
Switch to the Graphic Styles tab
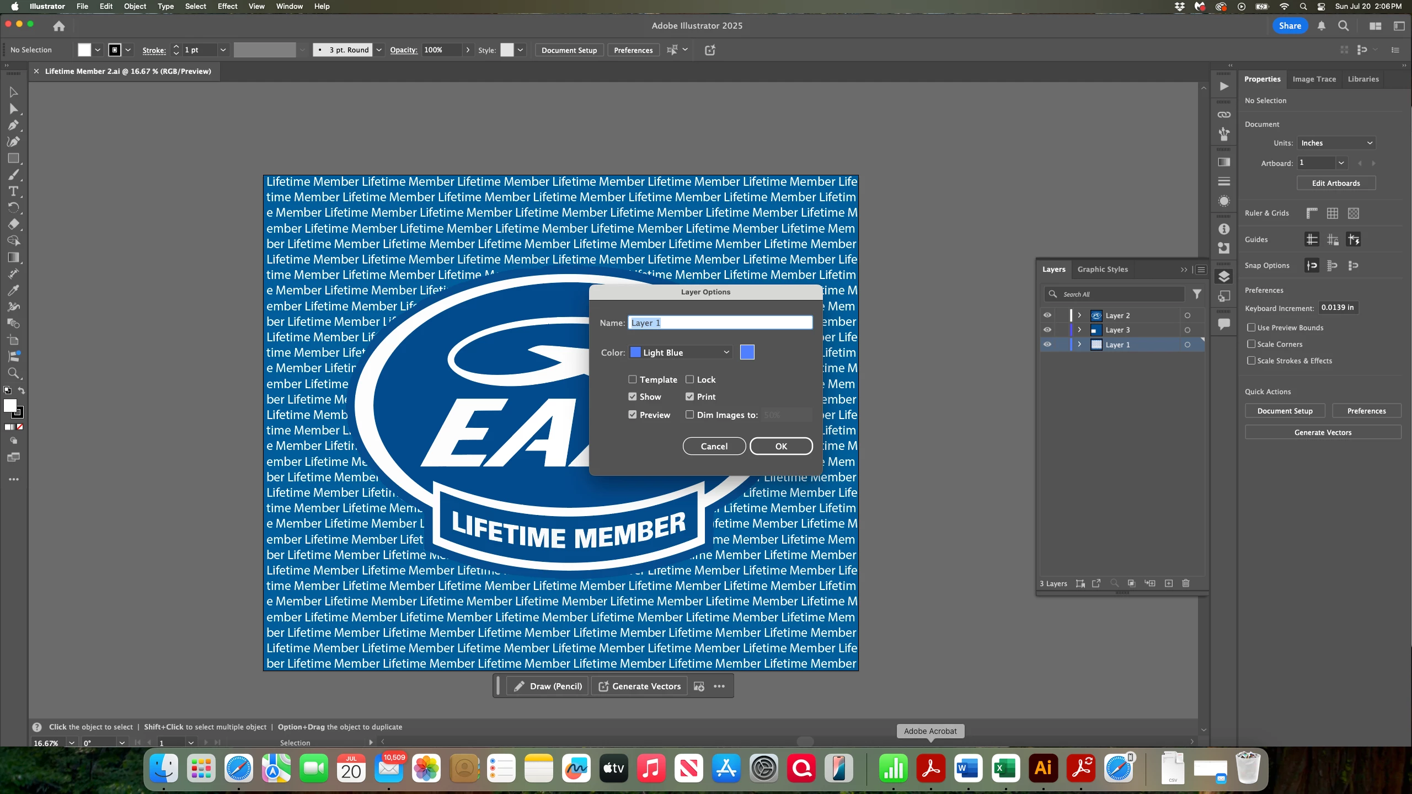pos(1102,270)
